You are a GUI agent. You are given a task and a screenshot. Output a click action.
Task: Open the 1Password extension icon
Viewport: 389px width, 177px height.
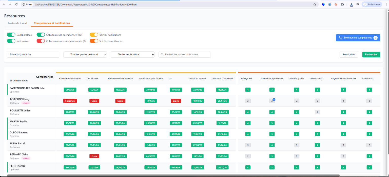click(329, 5)
